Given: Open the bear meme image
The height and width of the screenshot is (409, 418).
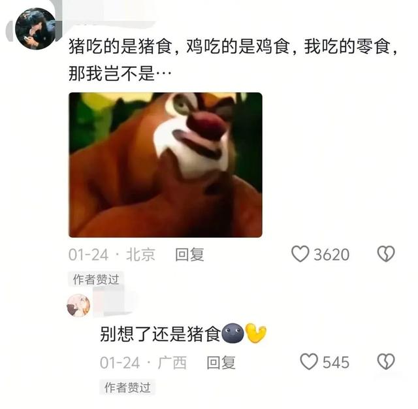Looking at the screenshot, I should point(165,165).
